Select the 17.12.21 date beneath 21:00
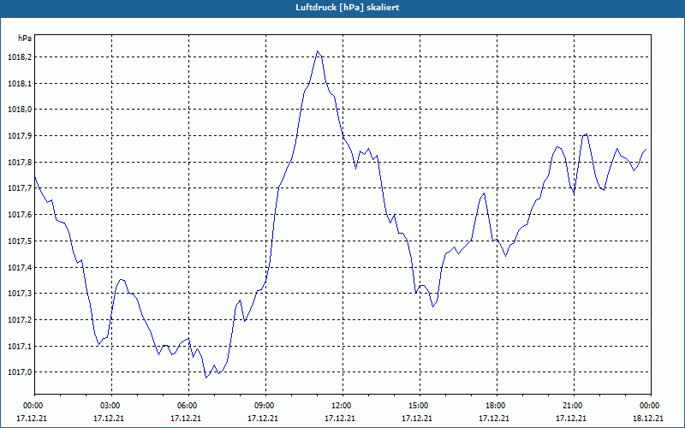Viewport: 685px width, 428px height. coord(571,419)
